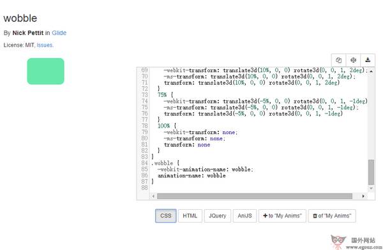The width and height of the screenshot is (383, 250).
Task: Click line 79 "-webkit-transform: none;"
Action: tap(200, 132)
